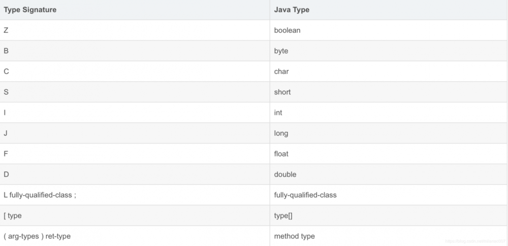508x246 pixels.
Task: Click the "Java Type" column header
Action: point(292,10)
